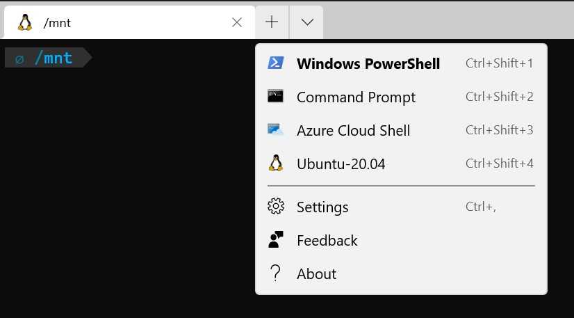The height and width of the screenshot is (318, 574).
Task: Click the Command Prompt icon
Action: tap(275, 97)
